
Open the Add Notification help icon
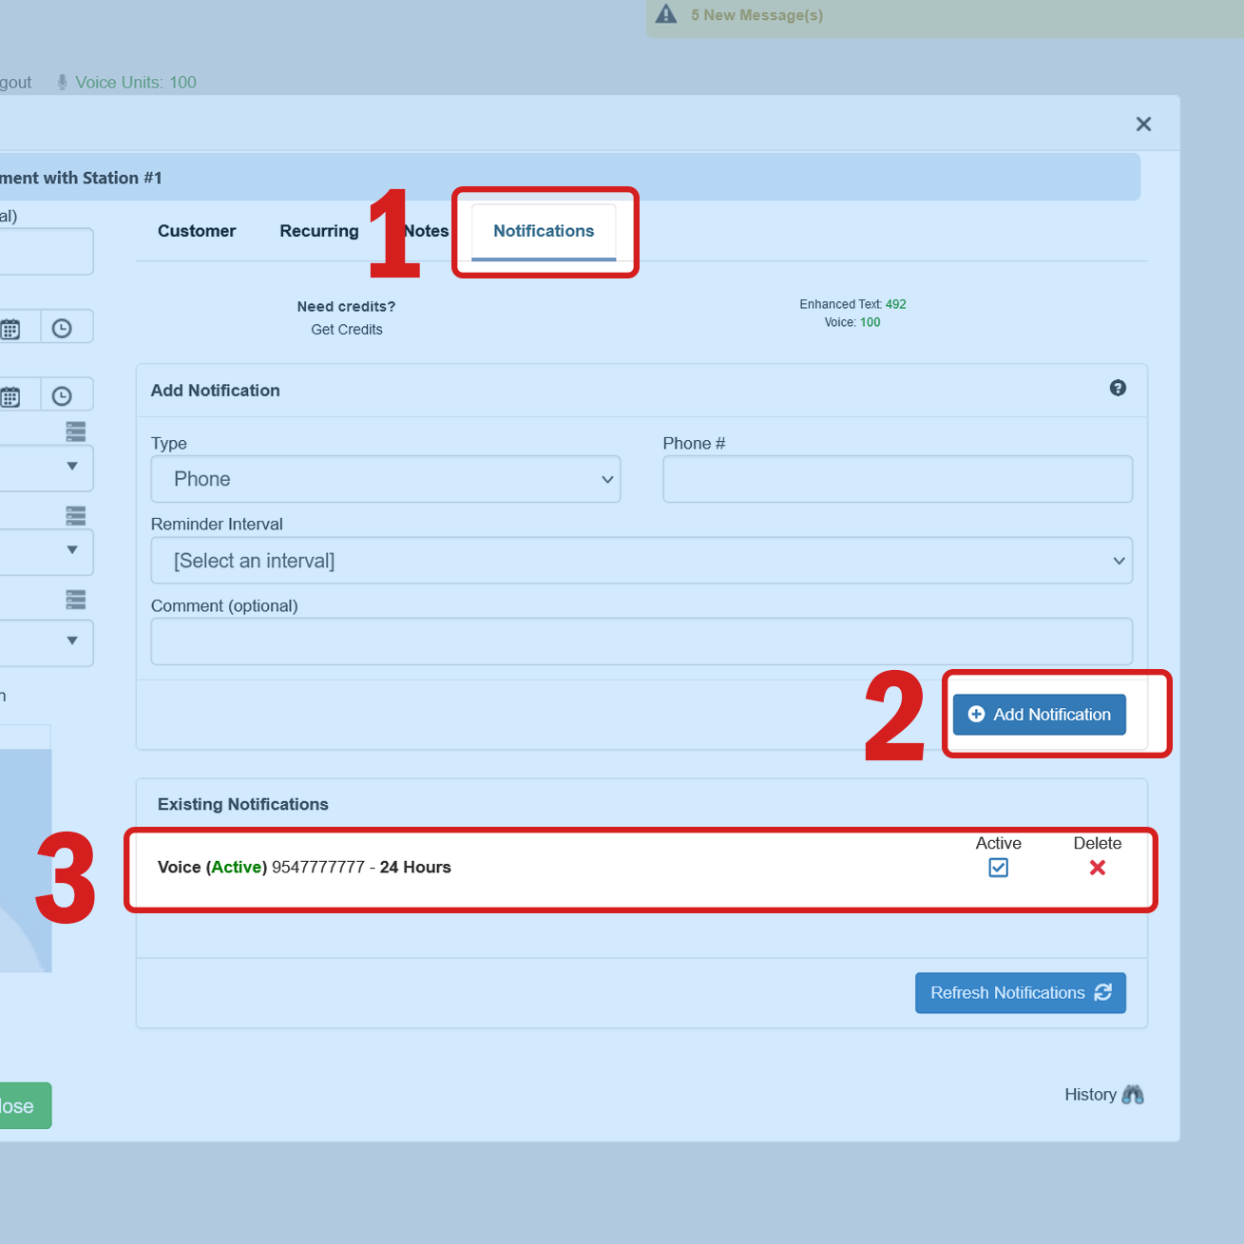coord(1118,388)
